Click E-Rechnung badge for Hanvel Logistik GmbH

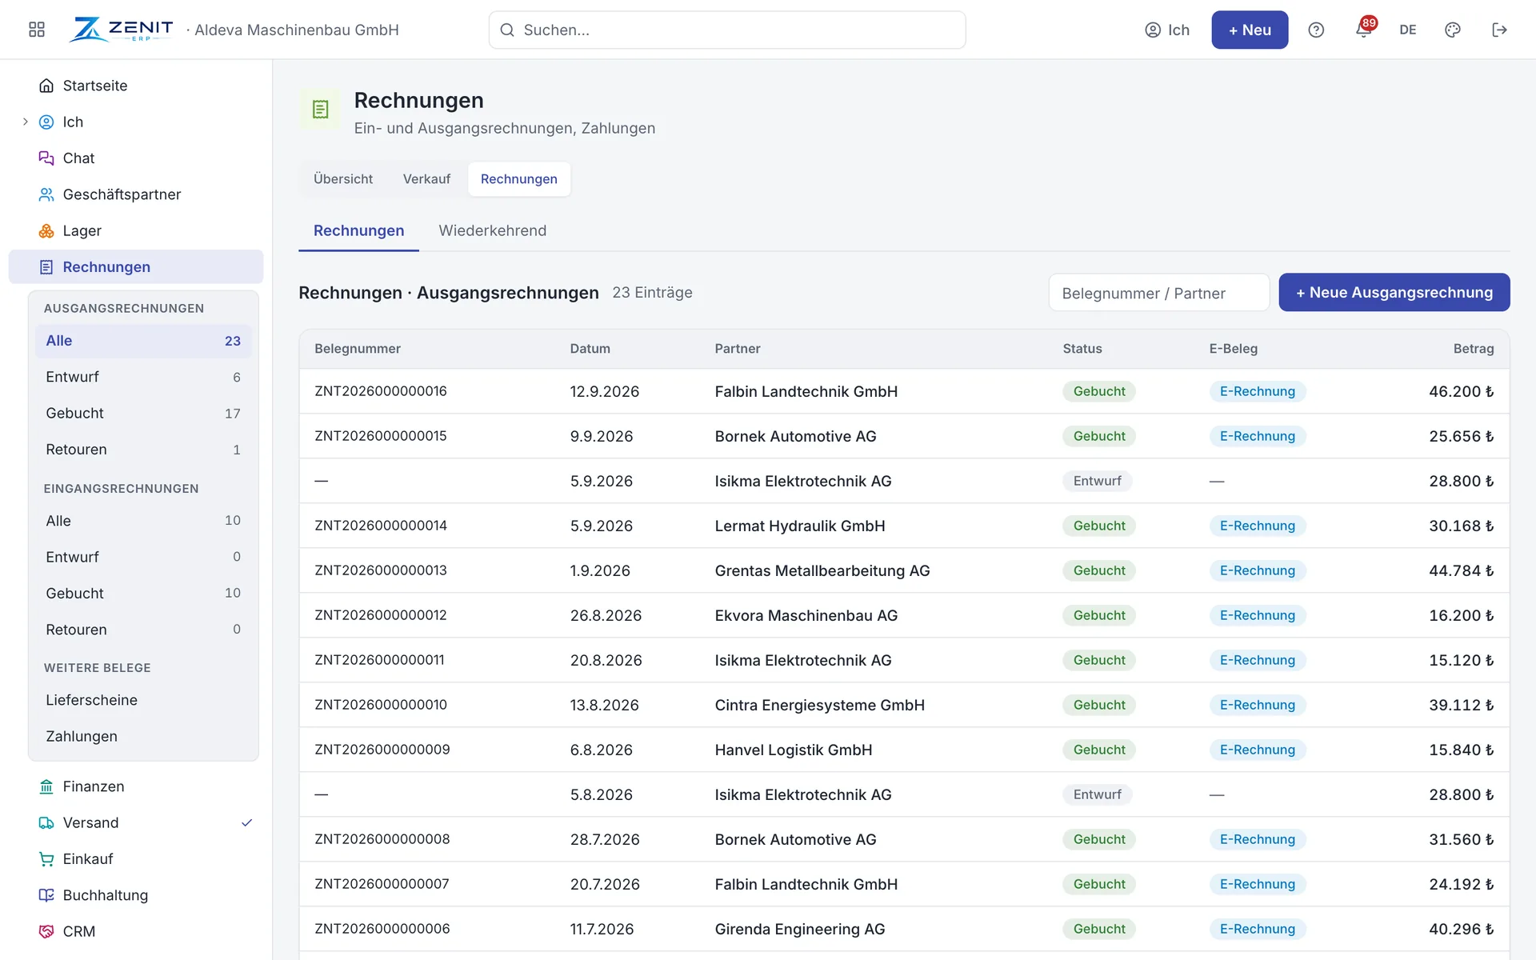pyautogui.click(x=1257, y=750)
